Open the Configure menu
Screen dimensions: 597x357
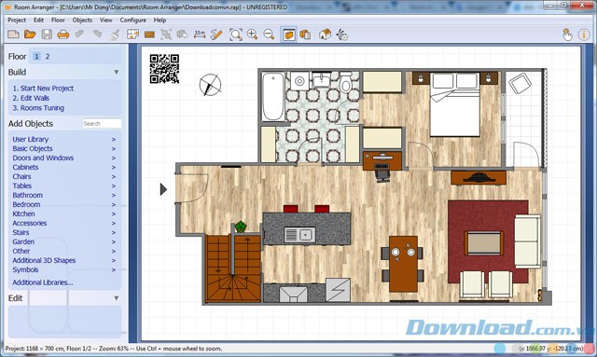132,21
